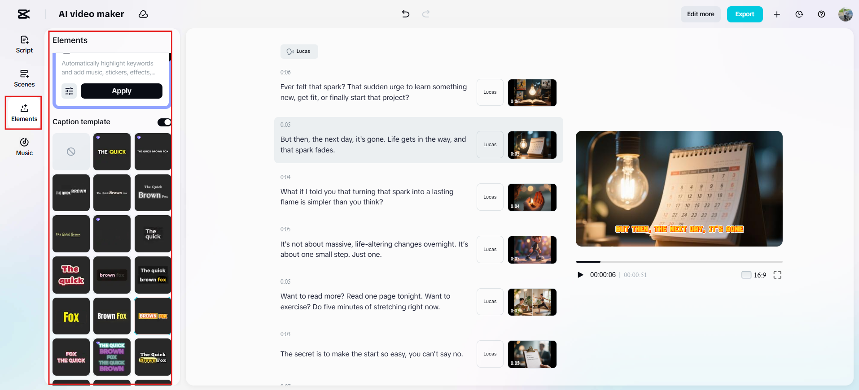Screen dimensions: 859x390
Task: Enter fullscreen preview mode
Action: click(777, 275)
